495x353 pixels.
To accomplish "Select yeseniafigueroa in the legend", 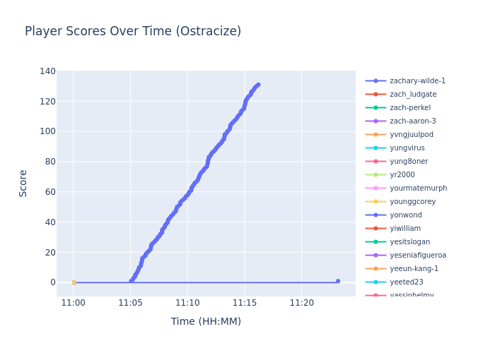I will pyautogui.click(x=418, y=256).
